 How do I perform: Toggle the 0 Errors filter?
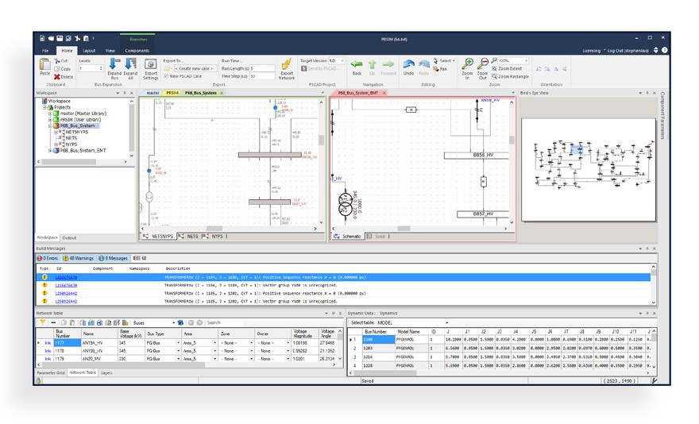pyautogui.click(x=48, y=258)
